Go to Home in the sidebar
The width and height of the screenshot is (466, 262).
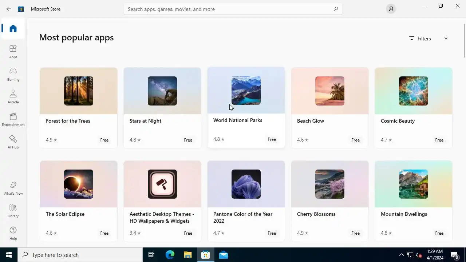click(x=13, y=28)
